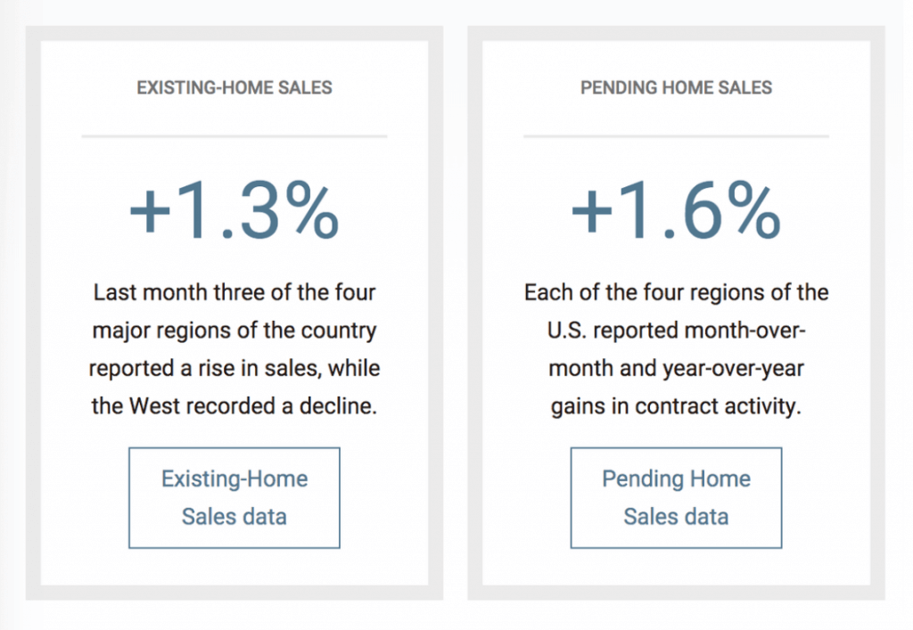Select the +1.3% statistic figure
This screenshot has height=630, width=913.
(234, 210)
